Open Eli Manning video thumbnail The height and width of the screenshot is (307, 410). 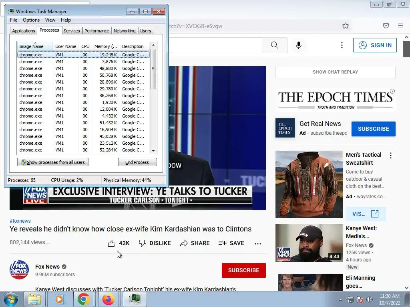tap(310, 282)
